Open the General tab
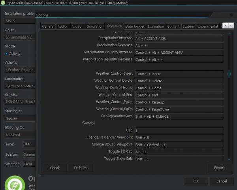Image resolution: width=237 pixels, height=190 pixels. pyautogui.click(x=48, y=26)
